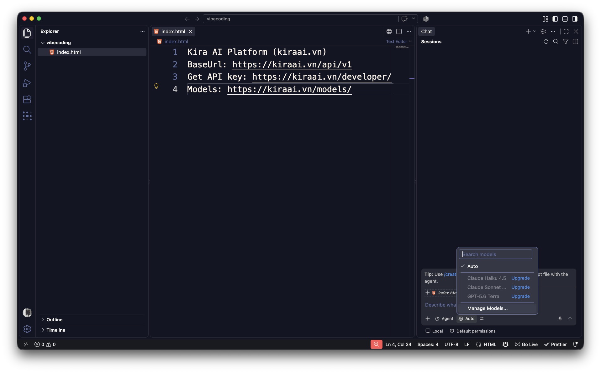
Task: Click index.html in the breadcrumb
Action: 176,41
